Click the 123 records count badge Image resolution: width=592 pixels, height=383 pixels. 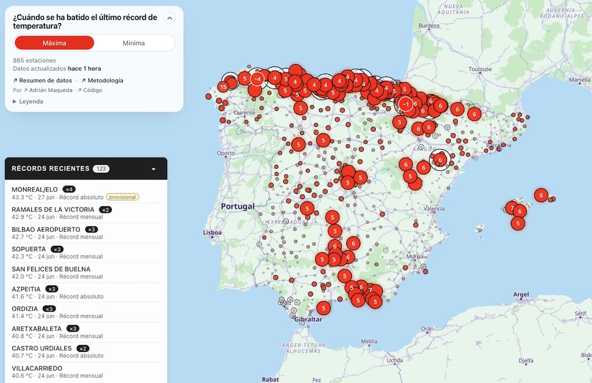101,168
